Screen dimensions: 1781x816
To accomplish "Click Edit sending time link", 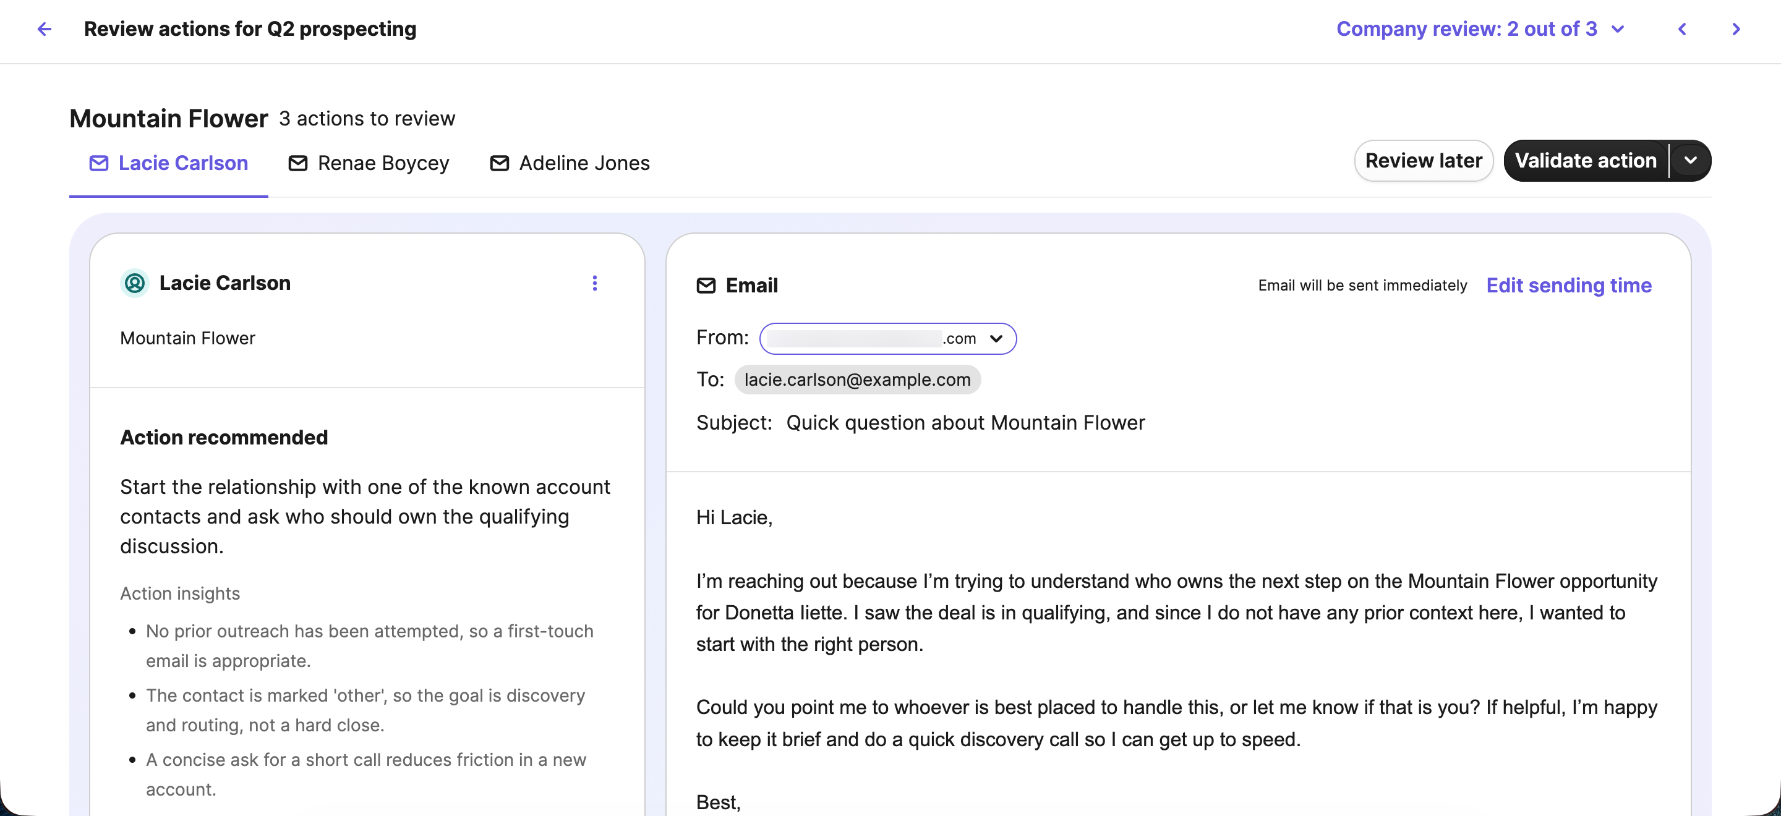I will click(1569, 286).
